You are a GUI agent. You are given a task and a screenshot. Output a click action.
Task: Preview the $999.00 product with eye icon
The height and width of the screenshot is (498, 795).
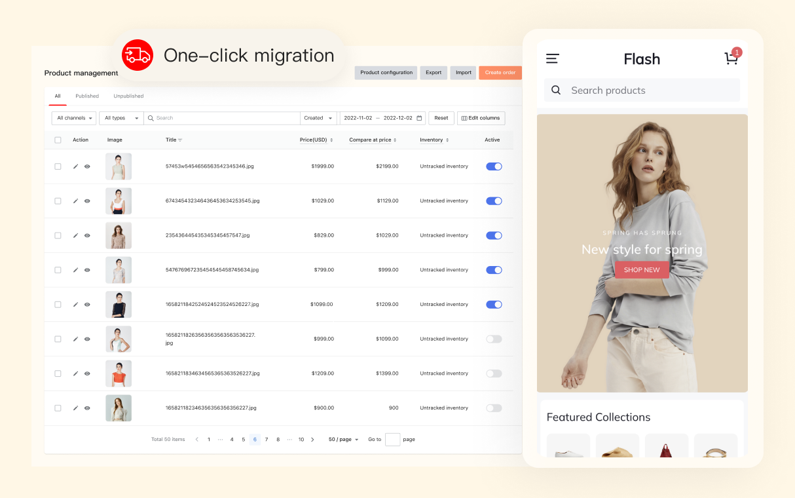click(x=87, y=339)
